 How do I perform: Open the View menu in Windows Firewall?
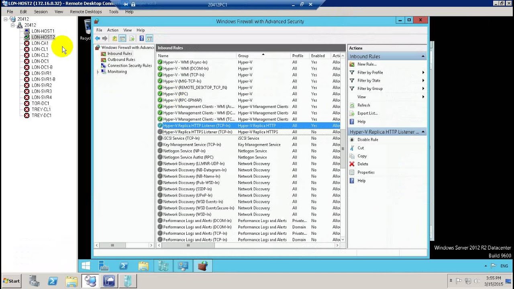point(128,30)
